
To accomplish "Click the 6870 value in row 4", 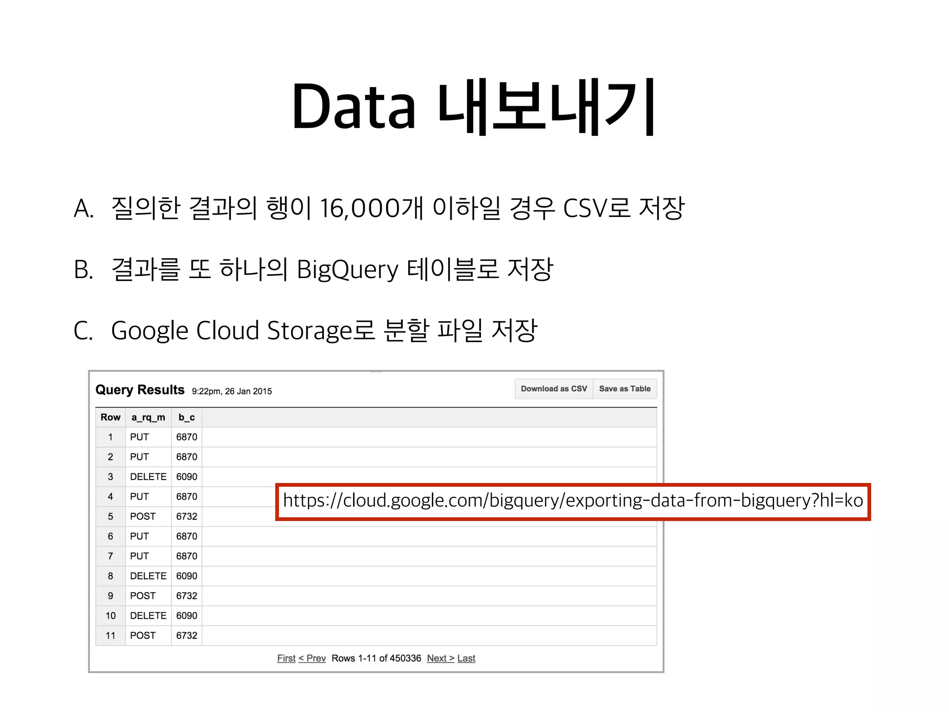I will [x=187, y=496].
